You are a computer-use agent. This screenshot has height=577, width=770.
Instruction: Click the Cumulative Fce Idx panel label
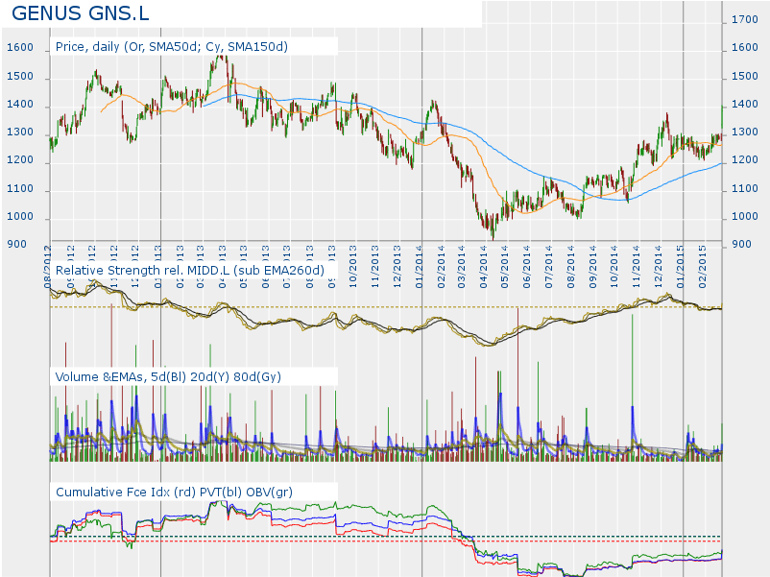point(174,492)
